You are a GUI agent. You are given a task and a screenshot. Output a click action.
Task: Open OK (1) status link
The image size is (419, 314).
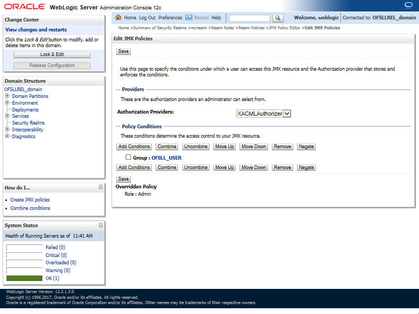[52, 278]
